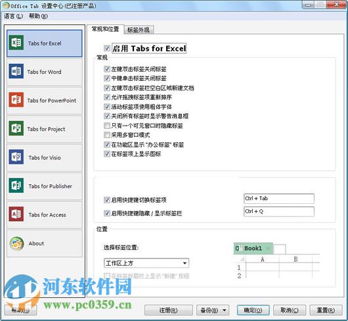Expand the 备份(B) button dropdown arrow
Image resolution: width=348 pixels, height=321 pixels.
click(x=225, y=310)
